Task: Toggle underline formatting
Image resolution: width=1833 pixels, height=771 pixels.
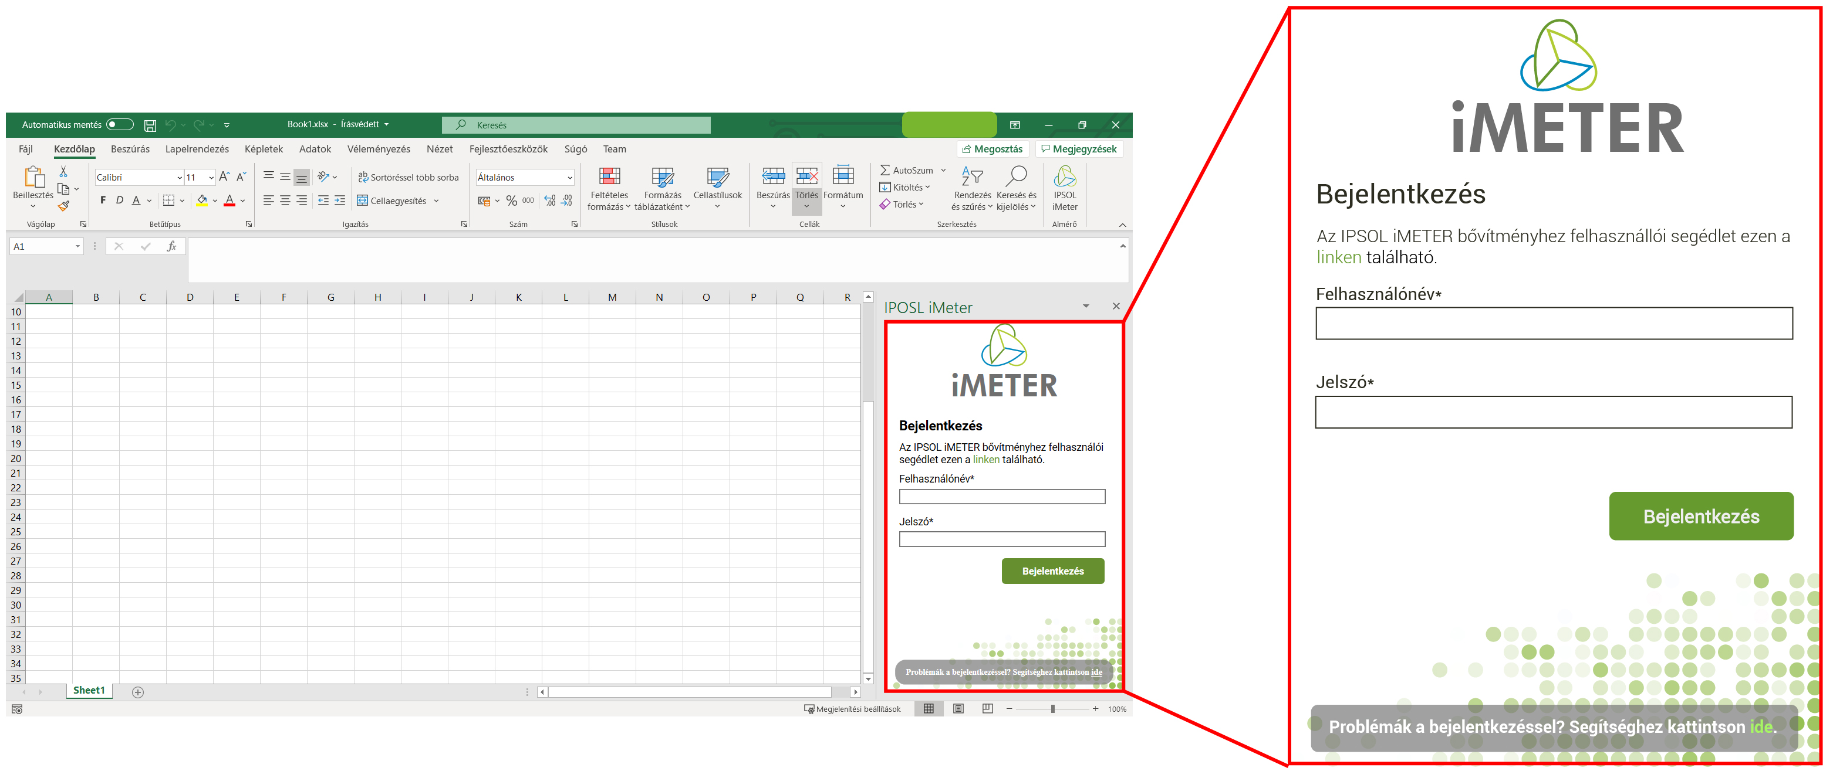Action: click(136, 201)
